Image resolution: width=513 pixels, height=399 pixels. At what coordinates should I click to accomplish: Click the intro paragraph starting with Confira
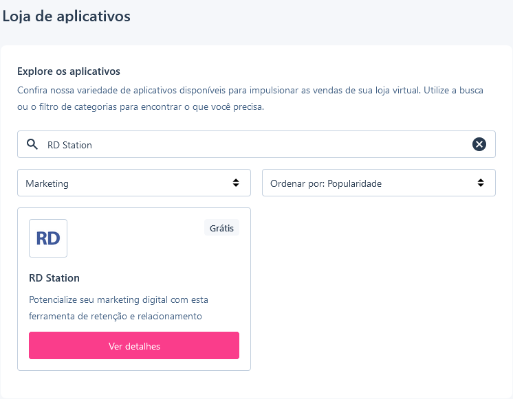coord(250,98)
